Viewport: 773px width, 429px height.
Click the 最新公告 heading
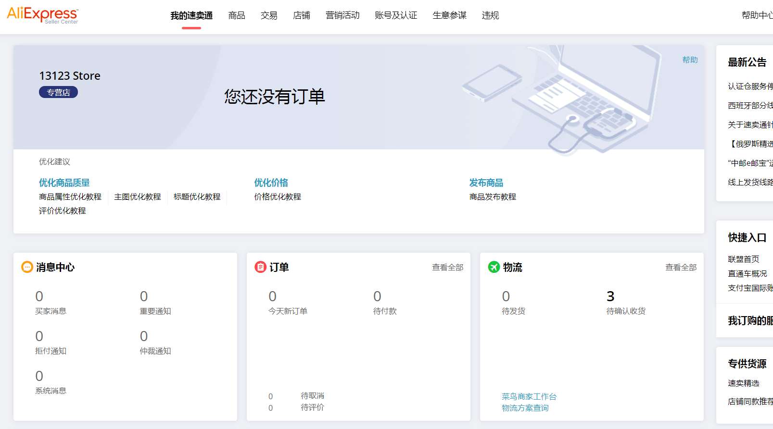(747, 62)
